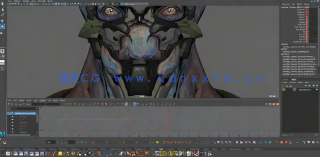Click first Stats input field in Graph Editor
The width and height of the screenshot is (320, 157).
click(38, 104)
